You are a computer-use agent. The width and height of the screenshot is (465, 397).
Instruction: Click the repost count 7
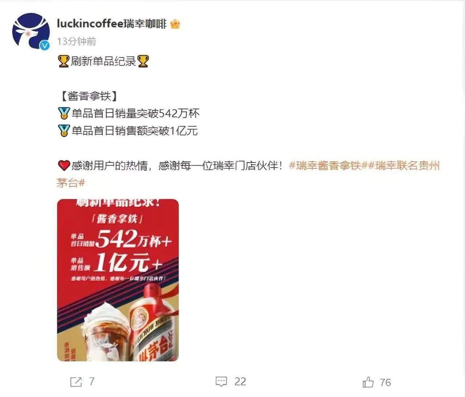(x=92, y=381)
